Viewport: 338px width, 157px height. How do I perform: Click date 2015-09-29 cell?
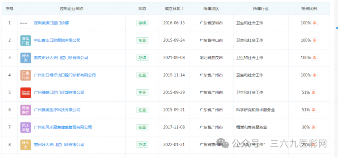pyautogui.click(x=174, y=93)
